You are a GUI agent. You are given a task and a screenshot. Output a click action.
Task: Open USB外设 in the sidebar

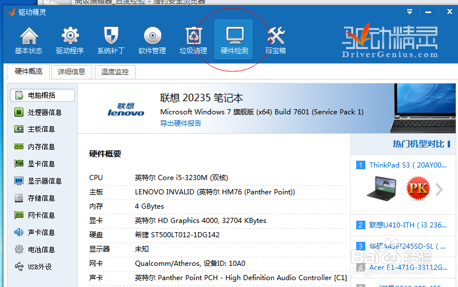[33, 266]
